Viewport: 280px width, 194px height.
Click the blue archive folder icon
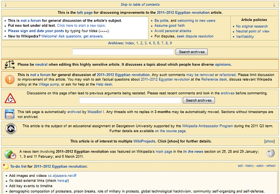click(x=10, y=114)
